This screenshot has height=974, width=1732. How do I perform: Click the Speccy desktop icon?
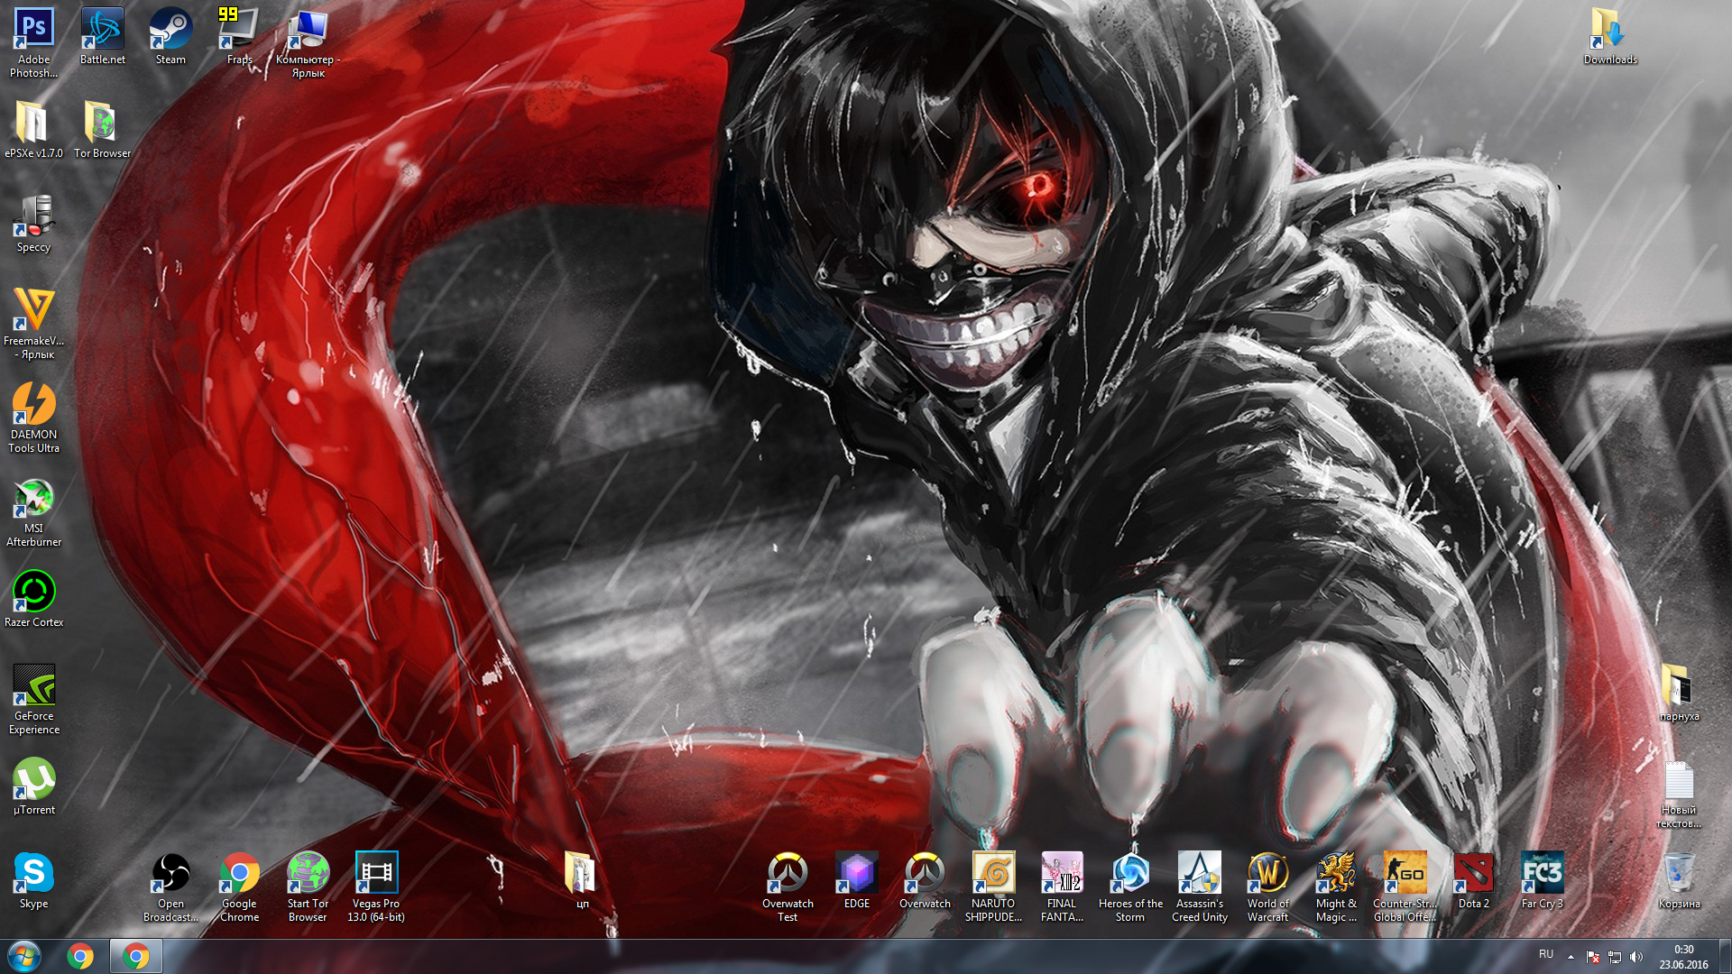(33, 225)
